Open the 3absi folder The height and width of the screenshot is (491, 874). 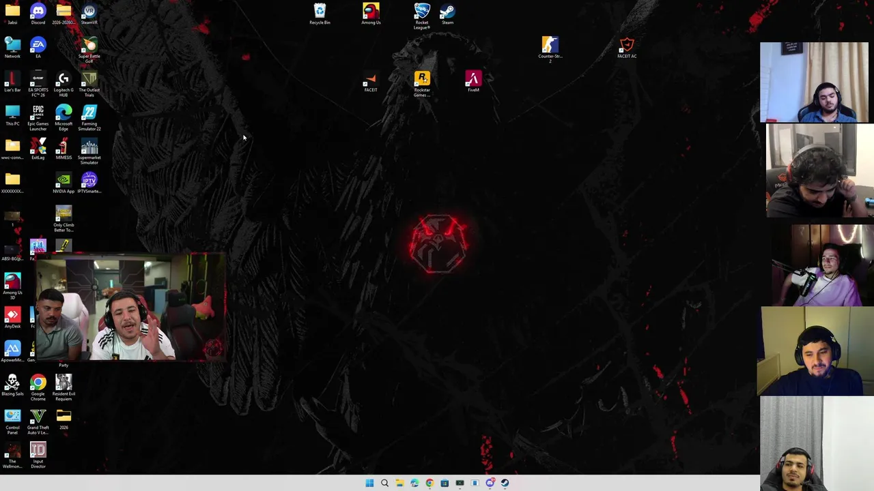pos(12,14)
